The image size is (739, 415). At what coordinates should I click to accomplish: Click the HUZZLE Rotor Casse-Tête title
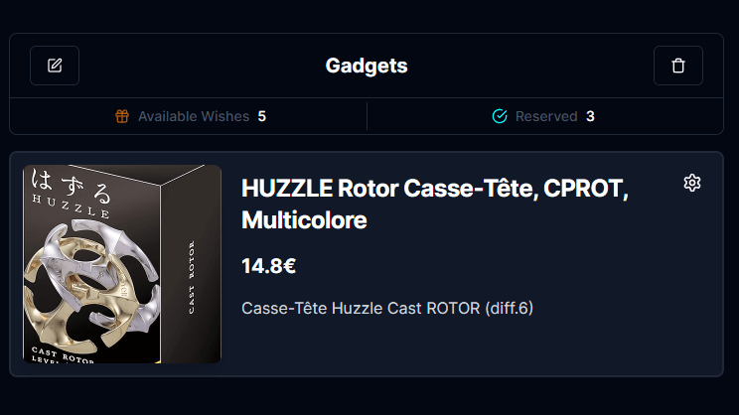434,204
